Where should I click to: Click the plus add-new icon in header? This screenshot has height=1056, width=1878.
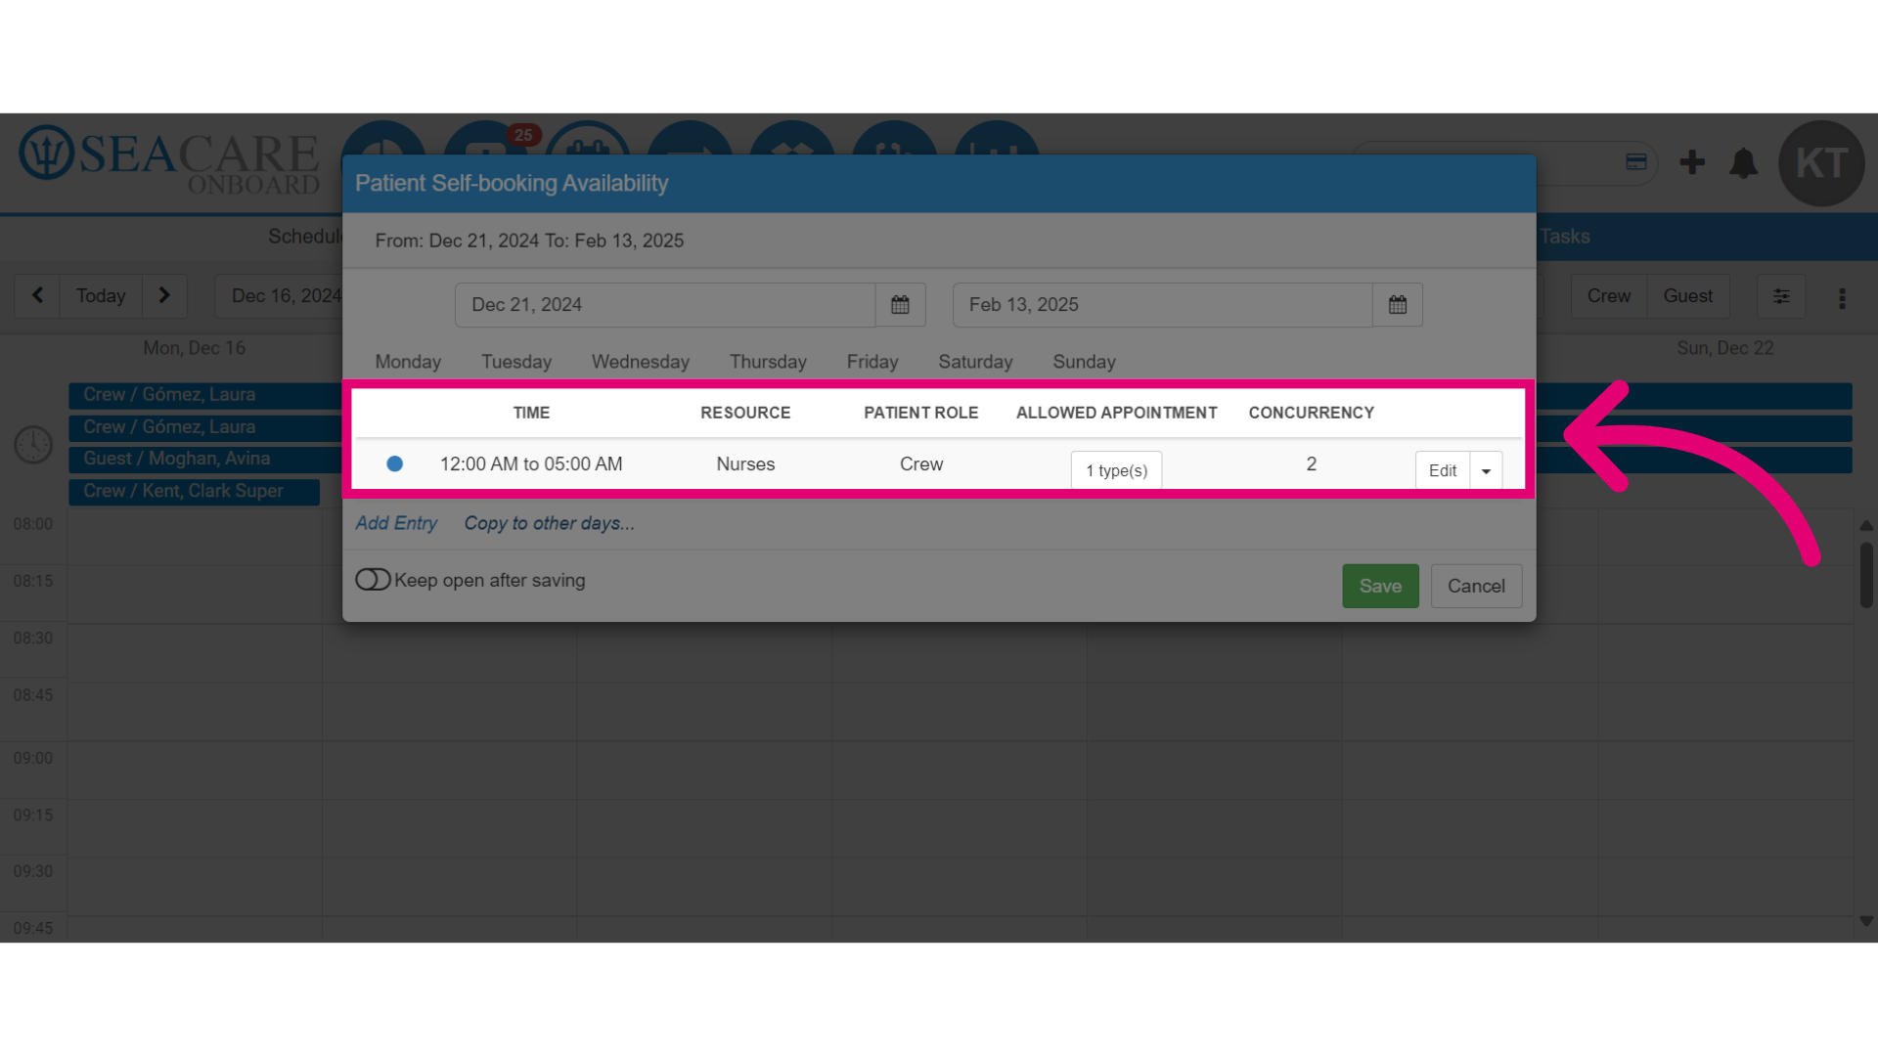[1692, 162]
